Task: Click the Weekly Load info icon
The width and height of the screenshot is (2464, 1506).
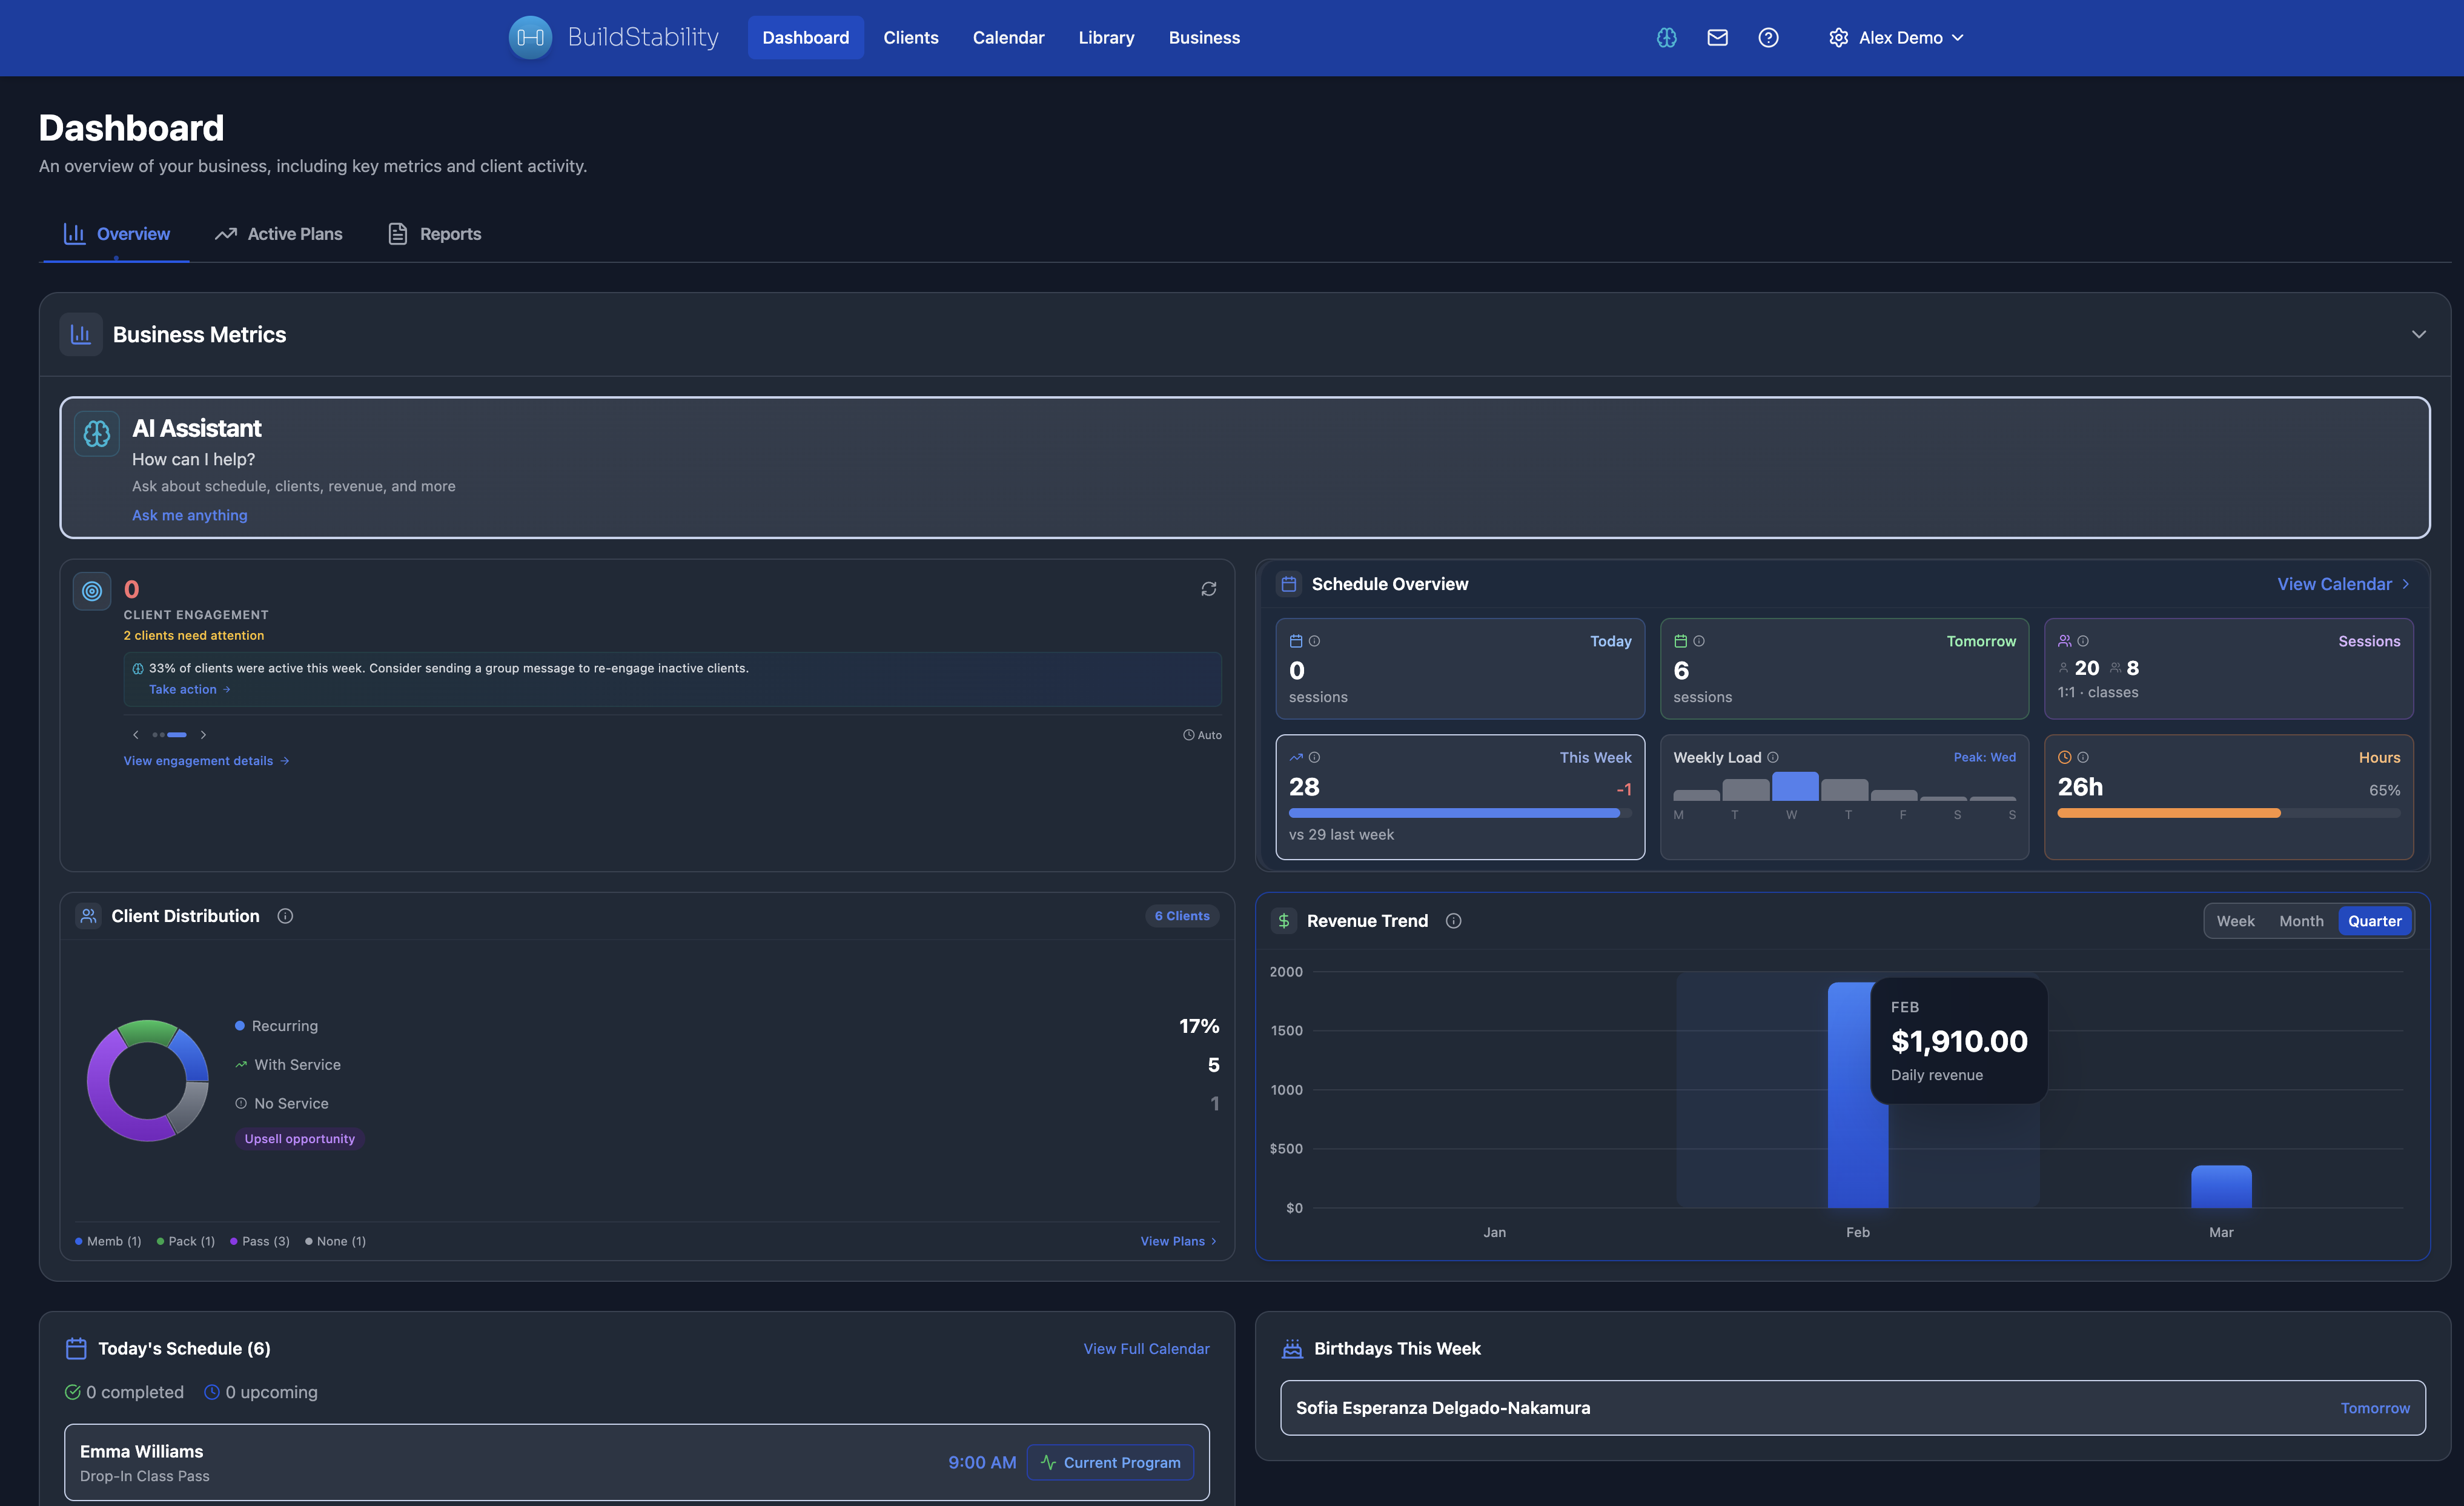Action: coord(1774,757)
